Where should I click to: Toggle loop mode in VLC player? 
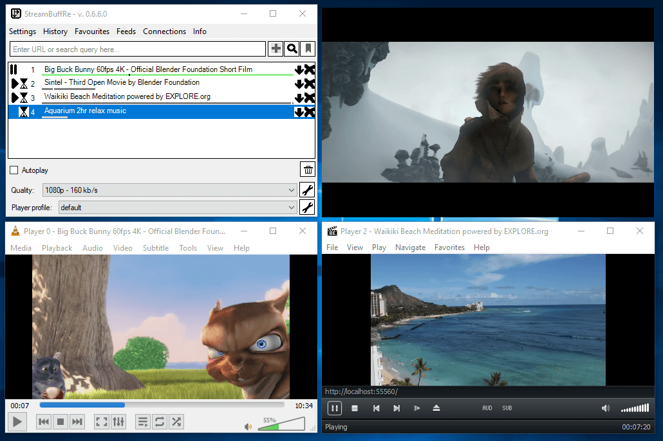(160, 422)
